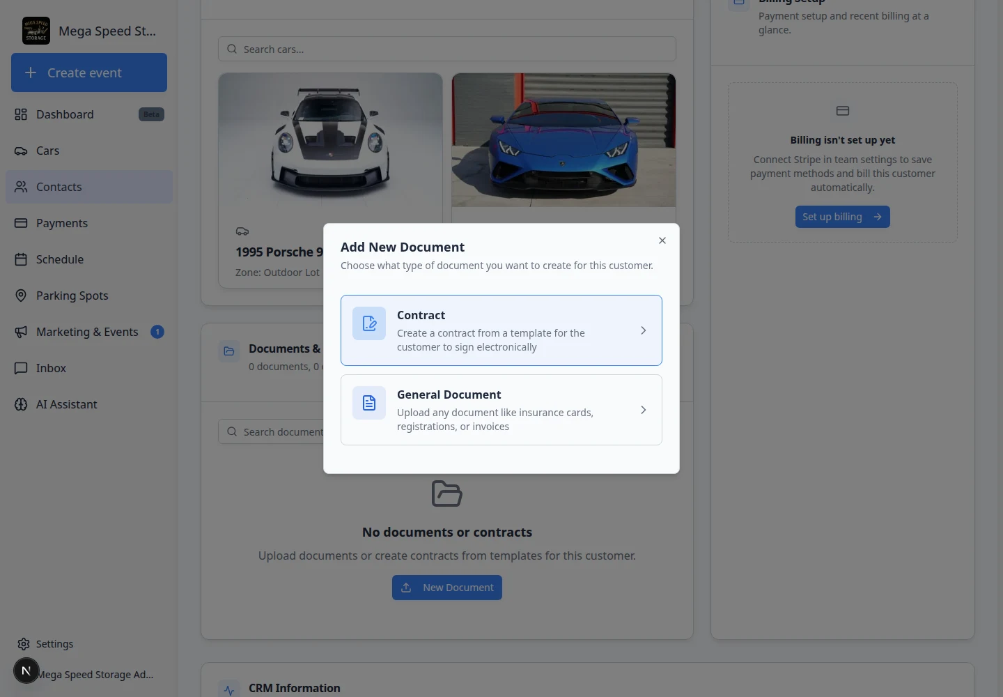Click the Add New Document dialog title
The image size is (1003, 697).
(403, 247)
